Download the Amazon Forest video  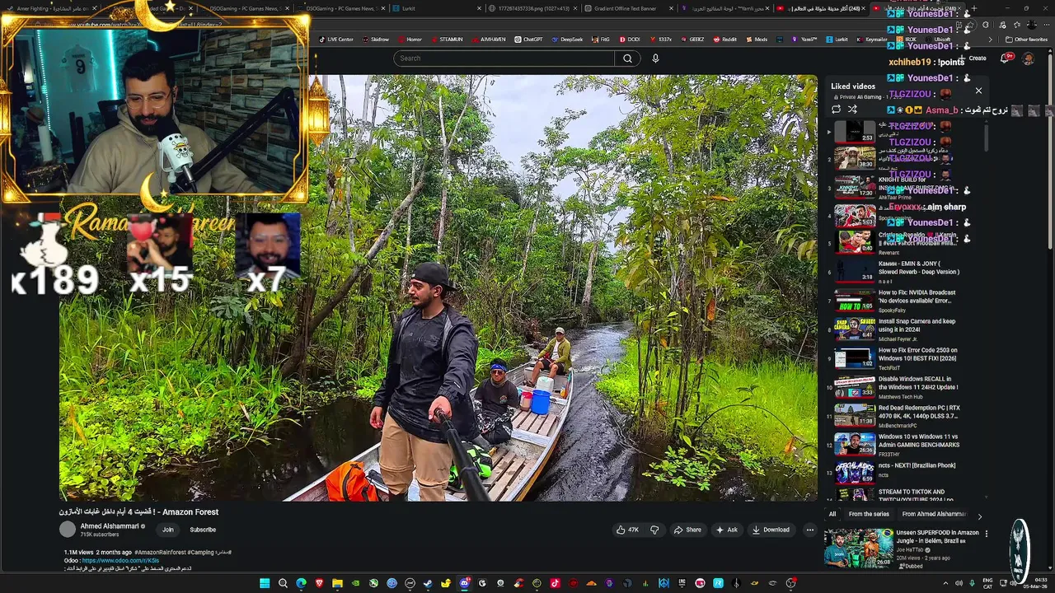[771, 530]
